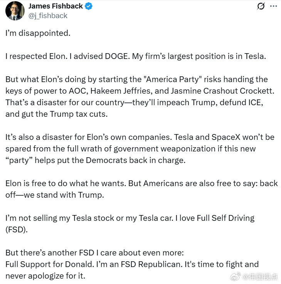Click the "But there's another FSD" line
The image size is (281, 284).
[50, 253]
